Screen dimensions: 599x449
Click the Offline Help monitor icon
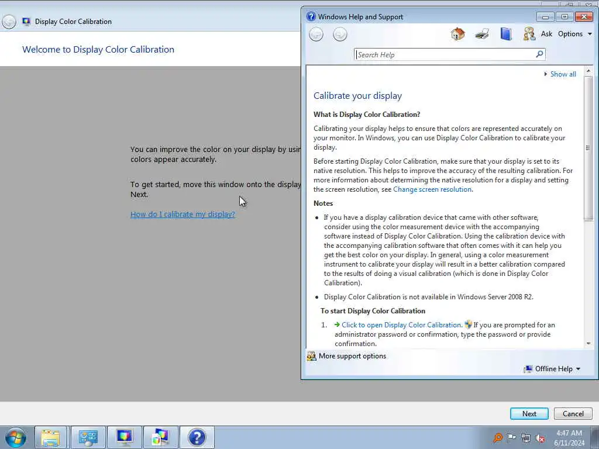pos(528,369)
